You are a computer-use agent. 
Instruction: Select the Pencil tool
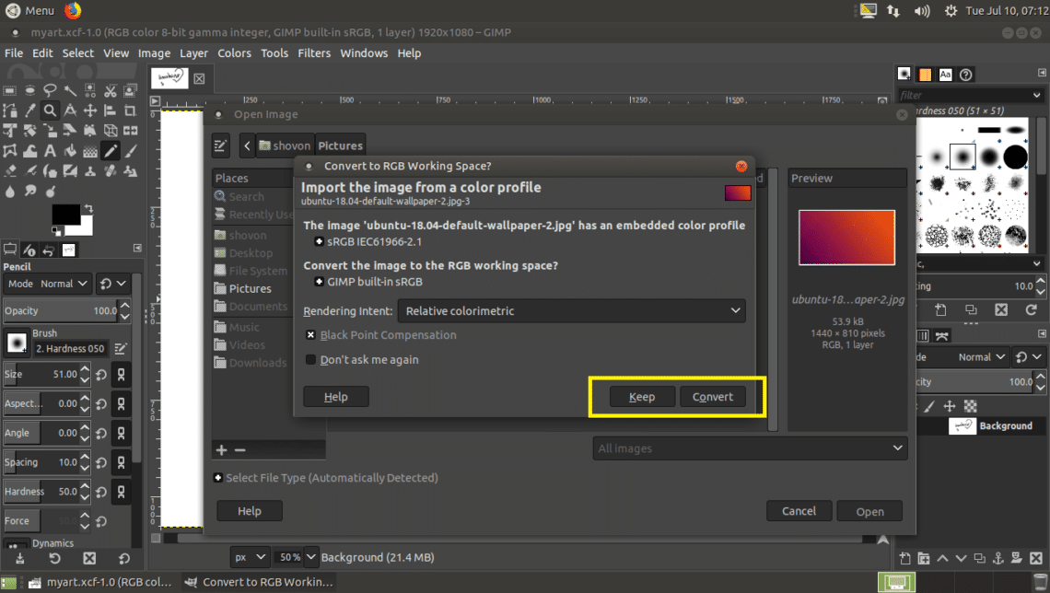(x=111, y=151)
